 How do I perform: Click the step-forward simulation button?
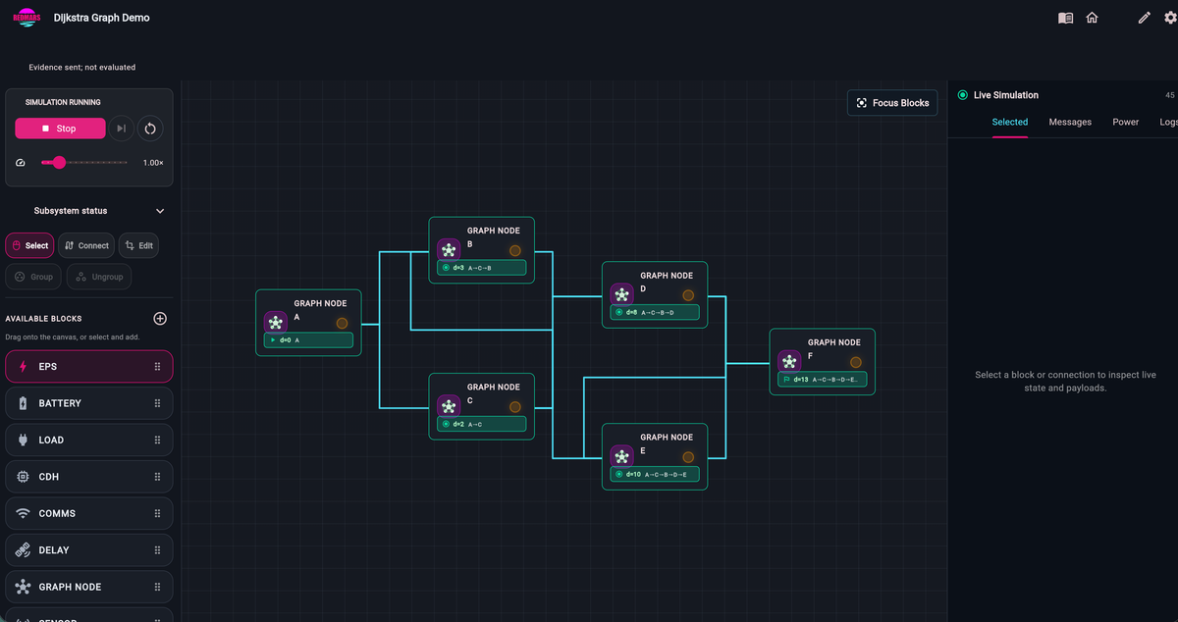pyautogui.click(x=121, y=129)
